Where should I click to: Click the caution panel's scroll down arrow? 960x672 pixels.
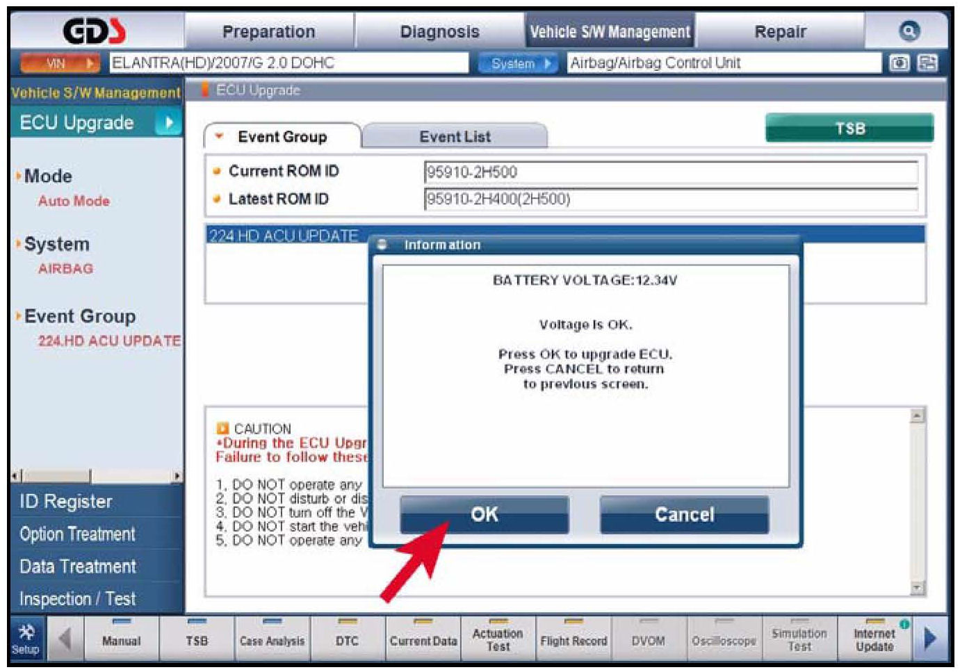[918, 587]
